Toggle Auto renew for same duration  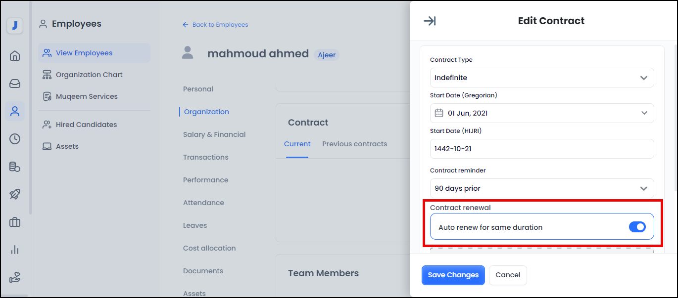[637, 227]
